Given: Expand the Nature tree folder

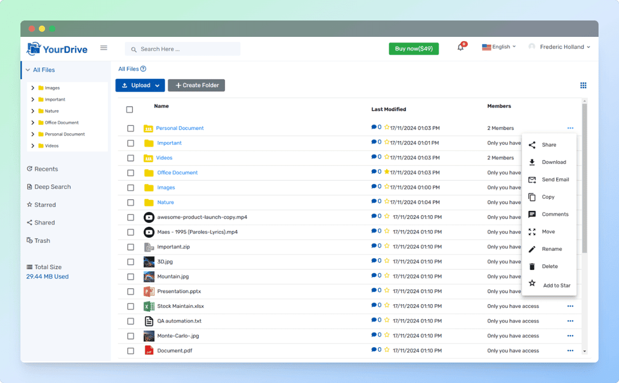Looking at the screenshot, I should [x=33, y=111].
